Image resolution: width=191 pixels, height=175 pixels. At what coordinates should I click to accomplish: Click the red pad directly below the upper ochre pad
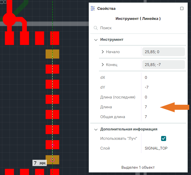52,69
